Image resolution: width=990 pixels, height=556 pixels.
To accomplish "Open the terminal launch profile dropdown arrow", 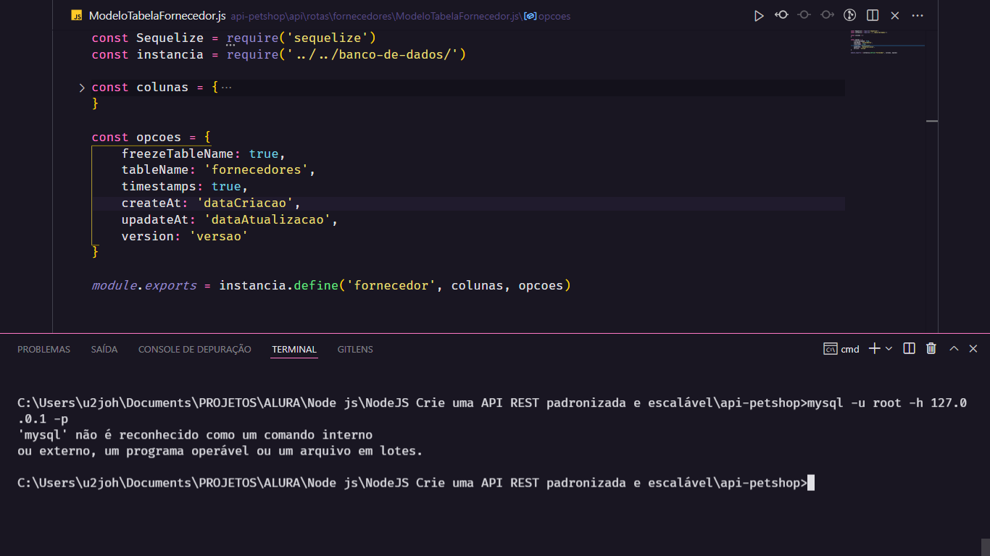I will [x=889, y=349].
